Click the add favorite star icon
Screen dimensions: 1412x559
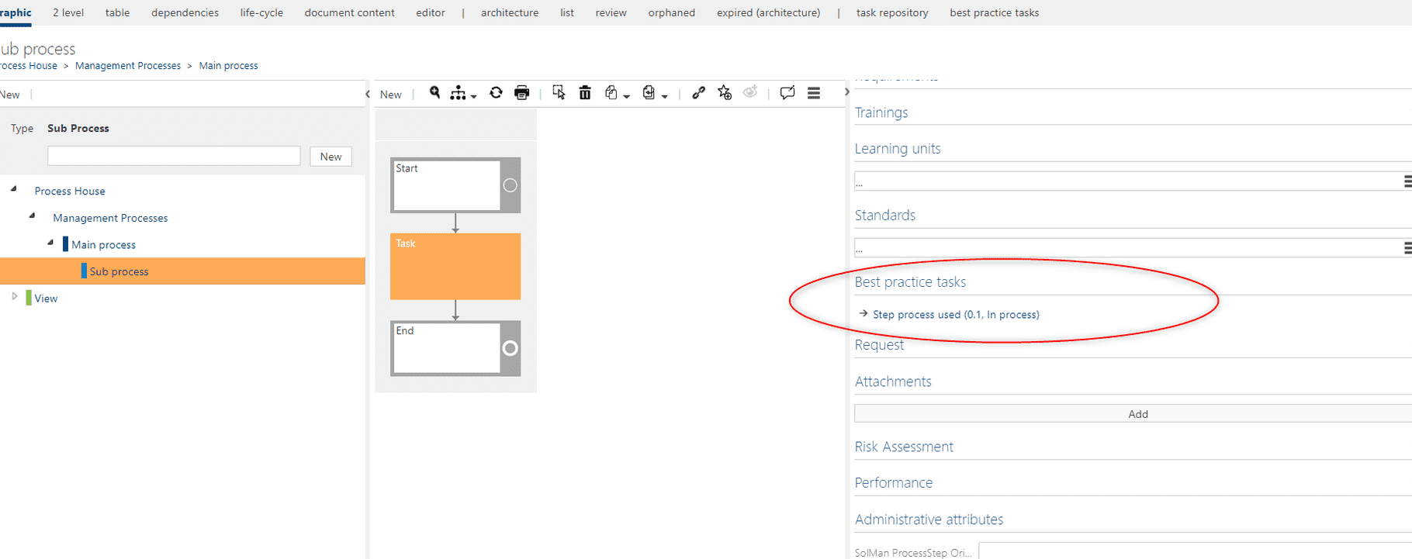click(x=725, y=93)
